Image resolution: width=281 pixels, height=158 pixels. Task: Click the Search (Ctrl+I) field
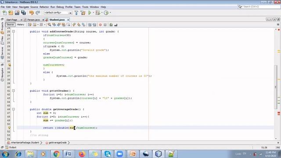coord(259,7)
